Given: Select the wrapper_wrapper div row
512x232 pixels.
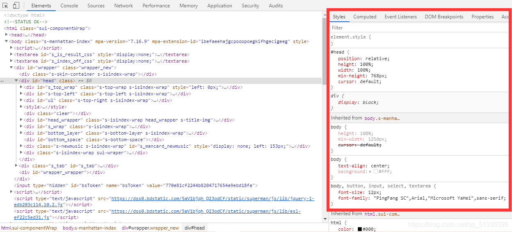Looking at the screenshot, I should coord(161,172).
